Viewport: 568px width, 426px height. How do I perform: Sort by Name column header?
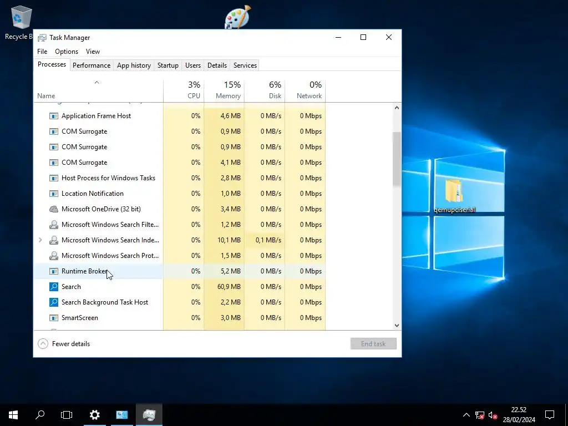pos(99,90)
